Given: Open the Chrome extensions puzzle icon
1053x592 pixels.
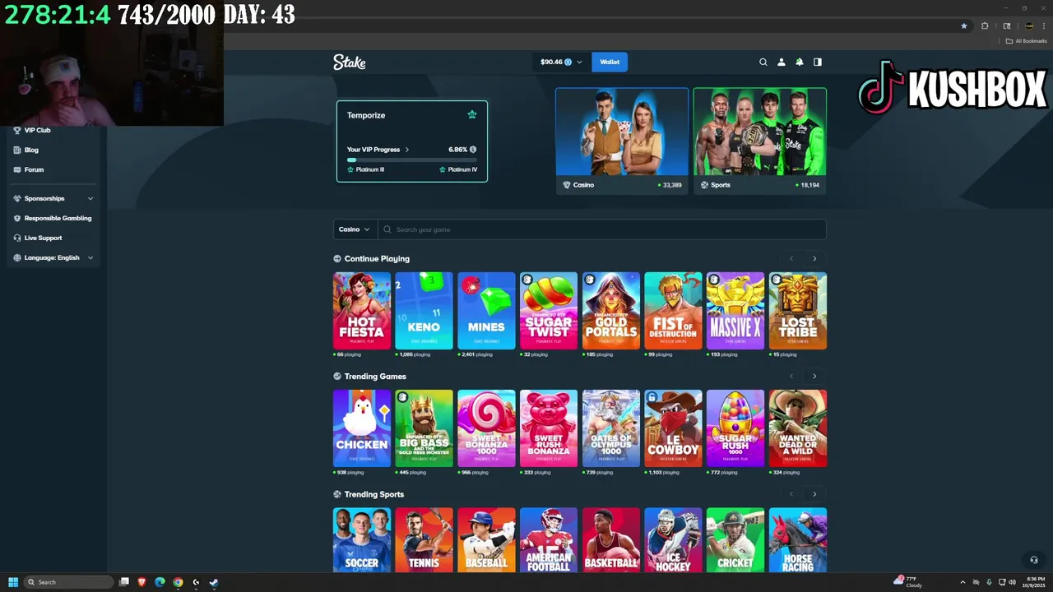Looking at the screenshot, I should 985,25.
